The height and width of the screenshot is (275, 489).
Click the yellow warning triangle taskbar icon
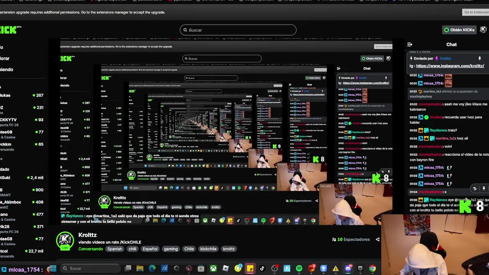coord(335,269)
